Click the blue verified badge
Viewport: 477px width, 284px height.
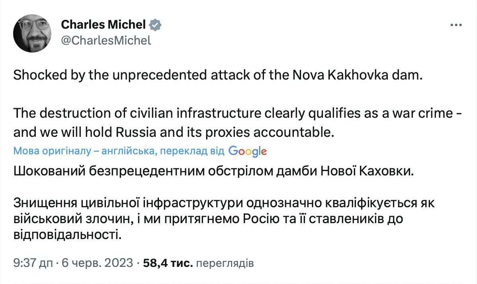click(x=155, y=26)
